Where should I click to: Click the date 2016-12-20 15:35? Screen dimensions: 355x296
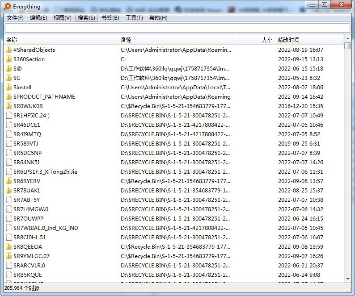[x=300, y=106]
